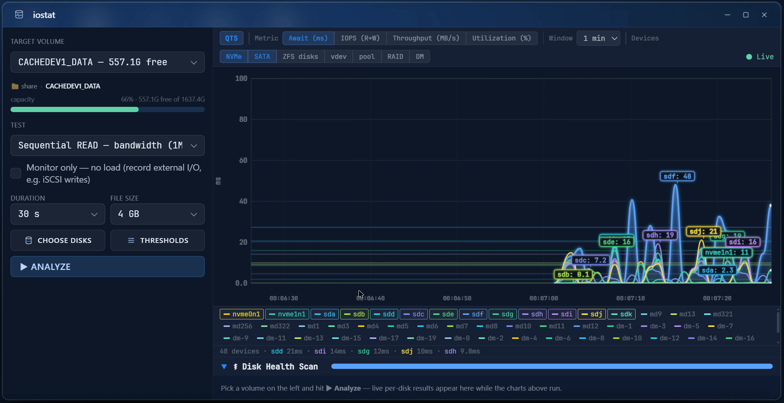Close the iostat window
Image resolution: width=784 pixels, height=403 pixels.
point(764,15)
